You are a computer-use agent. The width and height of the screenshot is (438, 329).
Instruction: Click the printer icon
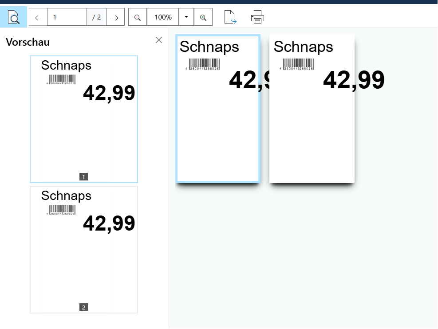257,17
